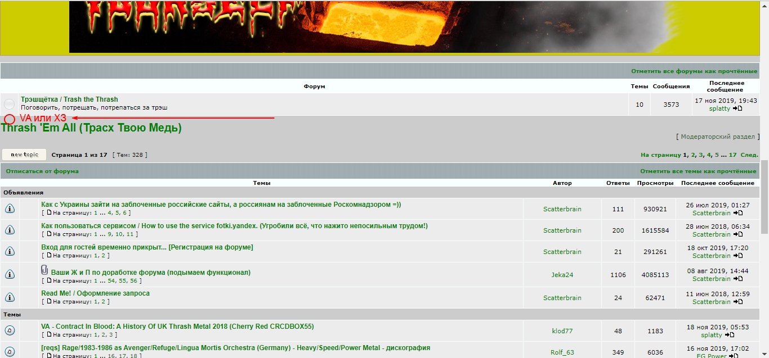The width and height of the screenshot is (769, 358).
Task: Open topic 'Ваши Ж и П по доработке форума'
Action: tap(151, 273)
